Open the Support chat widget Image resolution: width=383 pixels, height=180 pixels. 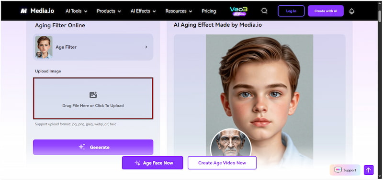[x=345, y=170]
